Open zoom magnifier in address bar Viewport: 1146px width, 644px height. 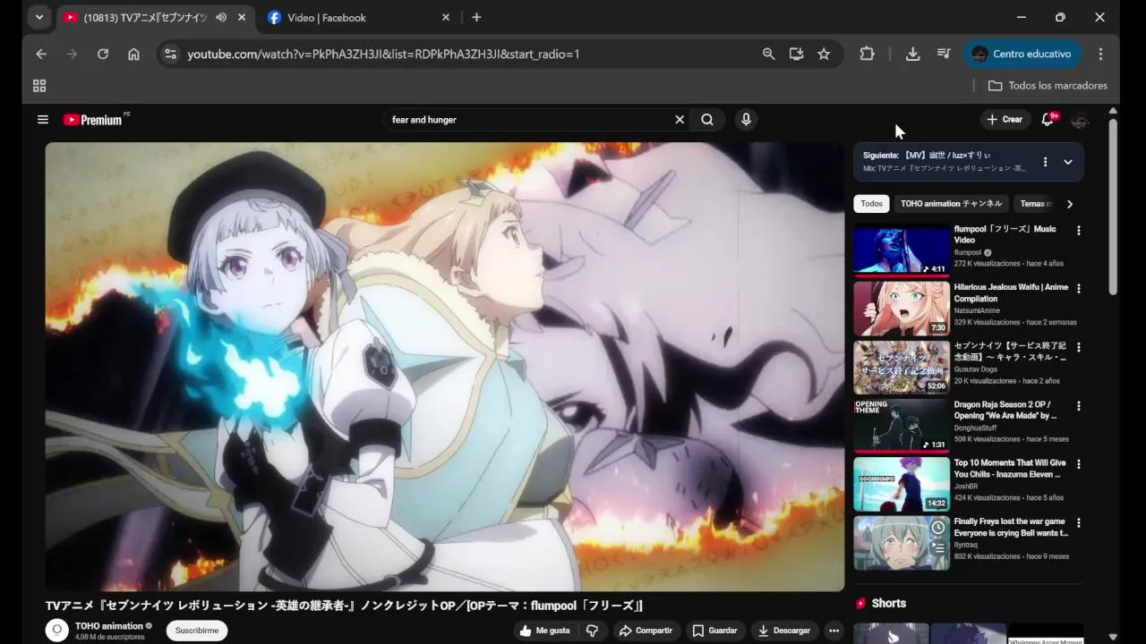[x=768, y=54]
